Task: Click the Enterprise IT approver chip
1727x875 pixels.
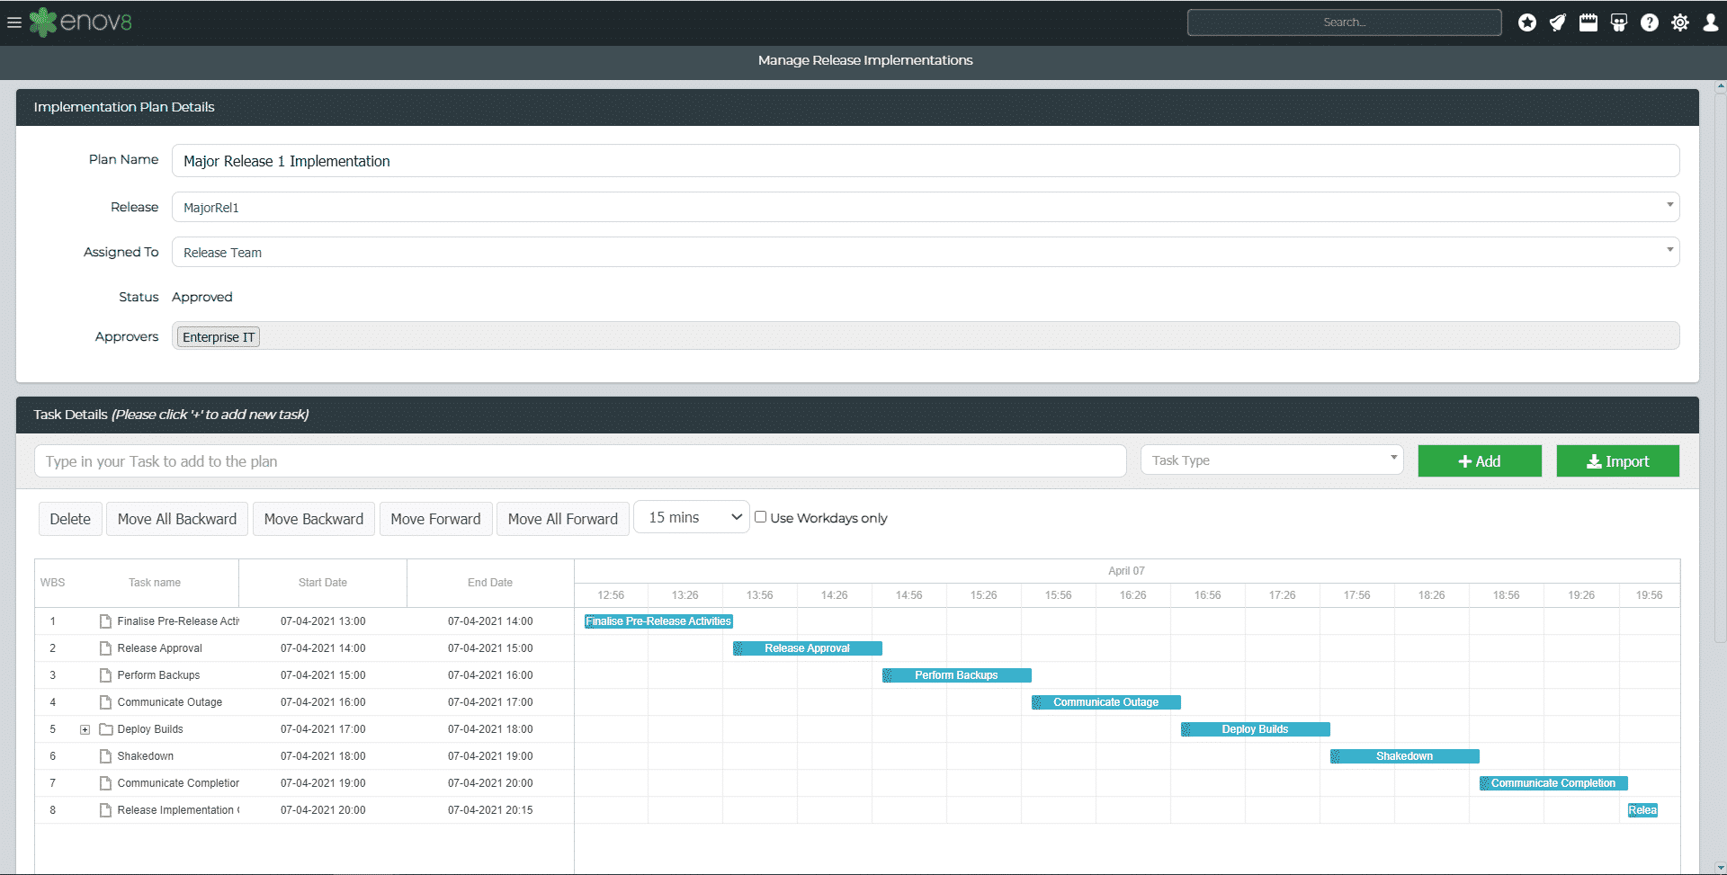Action: [x=217, y=336]
